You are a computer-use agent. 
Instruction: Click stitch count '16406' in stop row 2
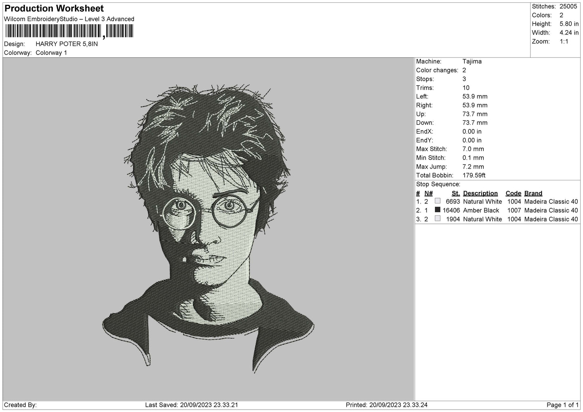[x=451, y=211]
